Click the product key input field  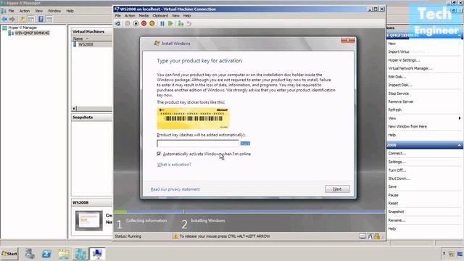pyautogui.click(x=198, y=144)
